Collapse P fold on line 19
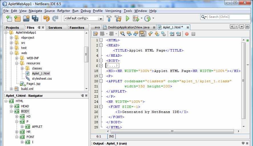 point(101,76)
